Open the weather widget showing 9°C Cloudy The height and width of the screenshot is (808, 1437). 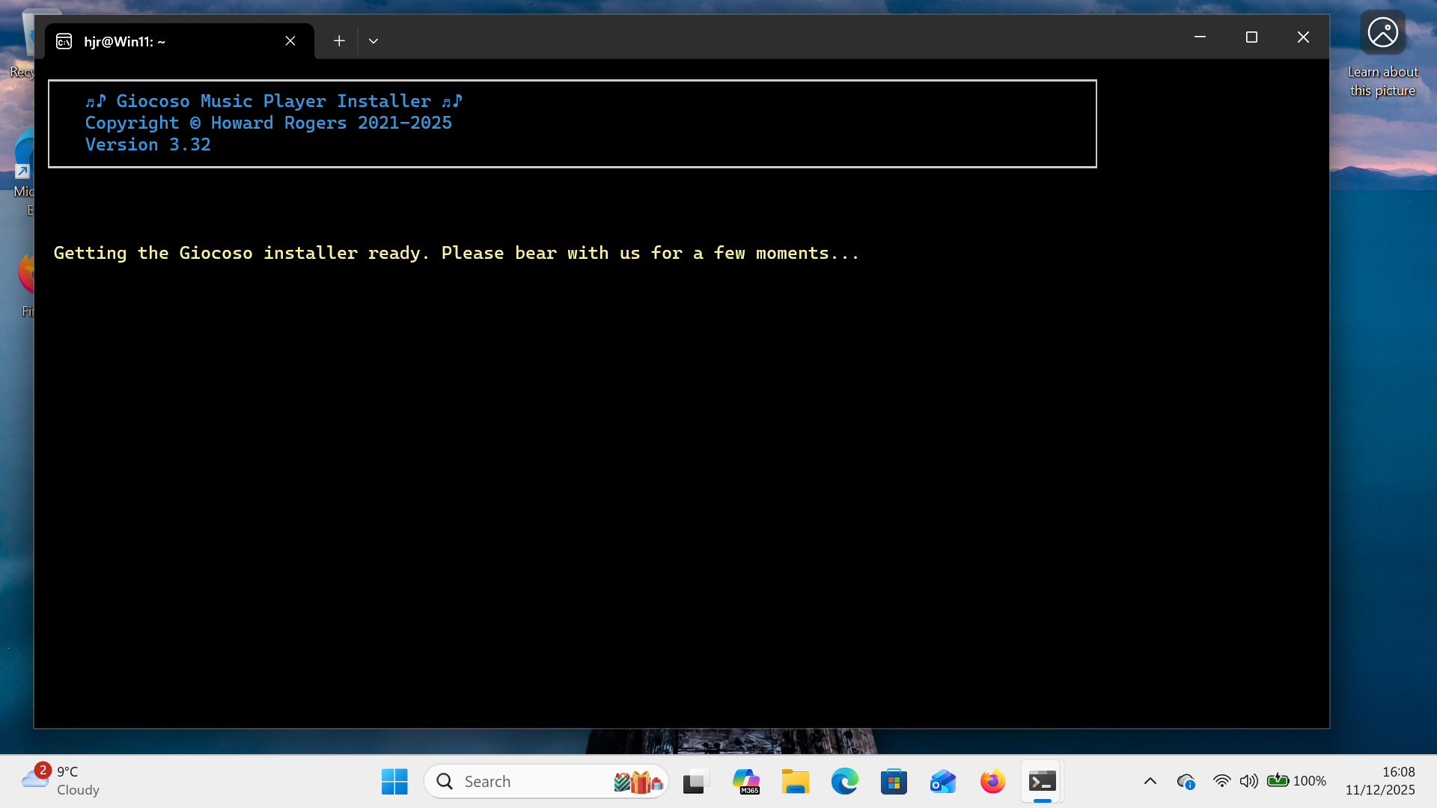60,780
